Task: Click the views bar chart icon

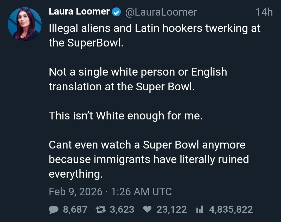Action: click(200, 209)
